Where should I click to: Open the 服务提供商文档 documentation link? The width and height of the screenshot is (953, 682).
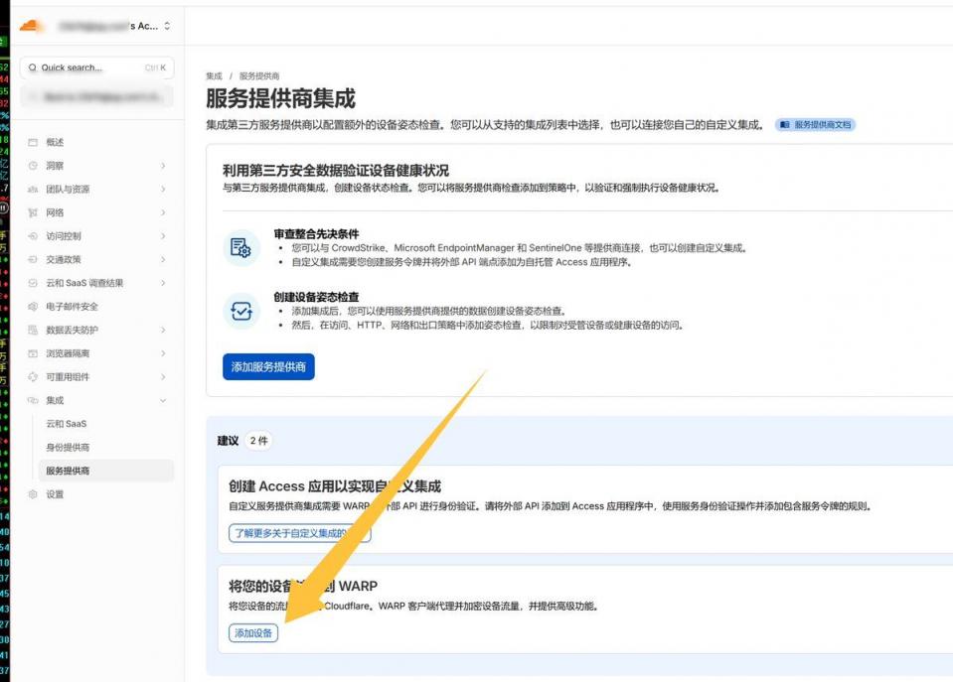[815, 125]
